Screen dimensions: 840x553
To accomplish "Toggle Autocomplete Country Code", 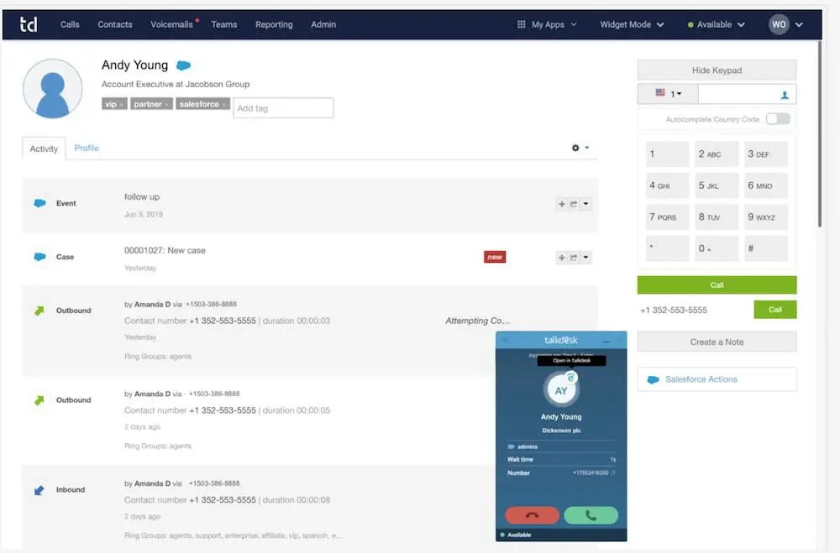I will [778, 119].
